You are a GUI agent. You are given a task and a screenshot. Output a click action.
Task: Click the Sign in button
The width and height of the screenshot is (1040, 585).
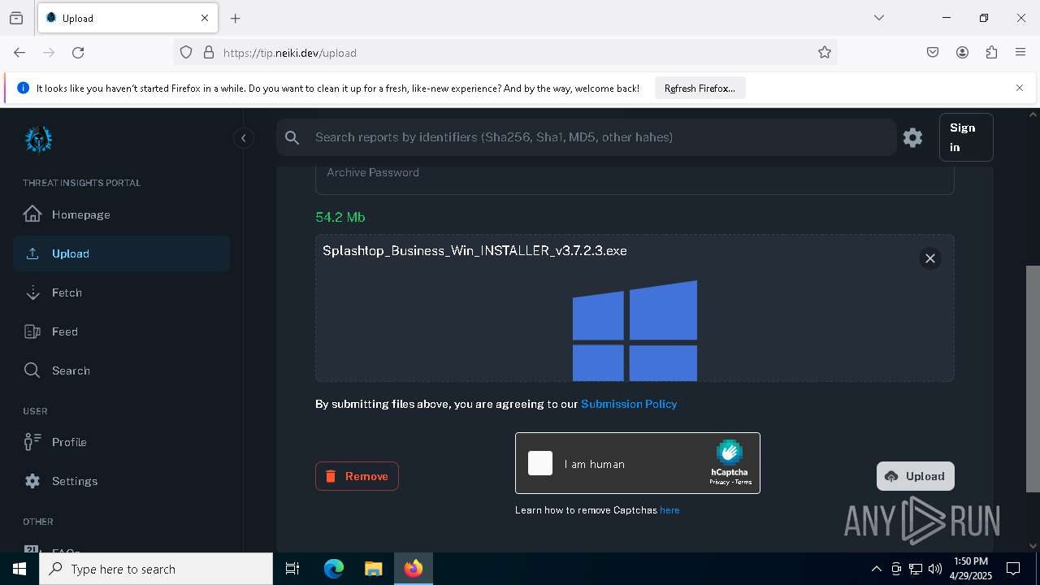click(966, 137)
